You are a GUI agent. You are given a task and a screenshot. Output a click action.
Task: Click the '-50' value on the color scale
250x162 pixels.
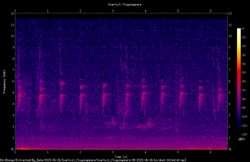243,73
